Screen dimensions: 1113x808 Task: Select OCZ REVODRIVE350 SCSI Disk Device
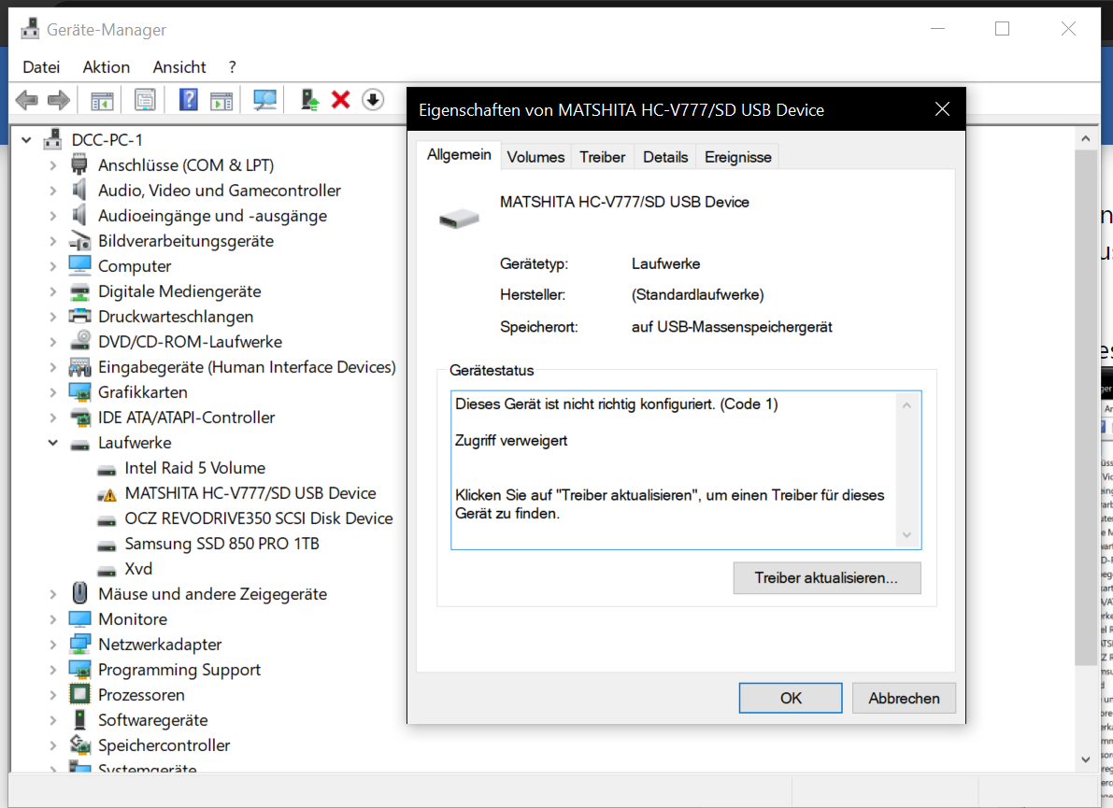coord(258,518)
